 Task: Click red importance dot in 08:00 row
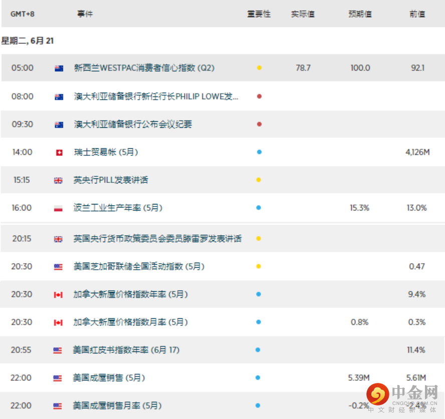click(259, 97)
